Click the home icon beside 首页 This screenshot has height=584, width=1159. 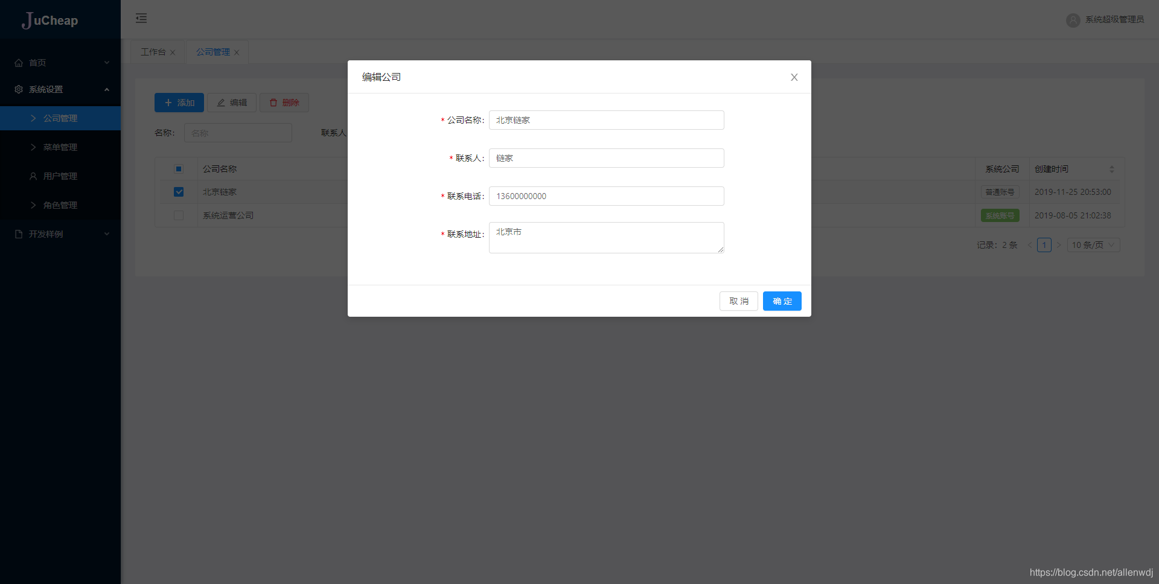click(19, 63)
